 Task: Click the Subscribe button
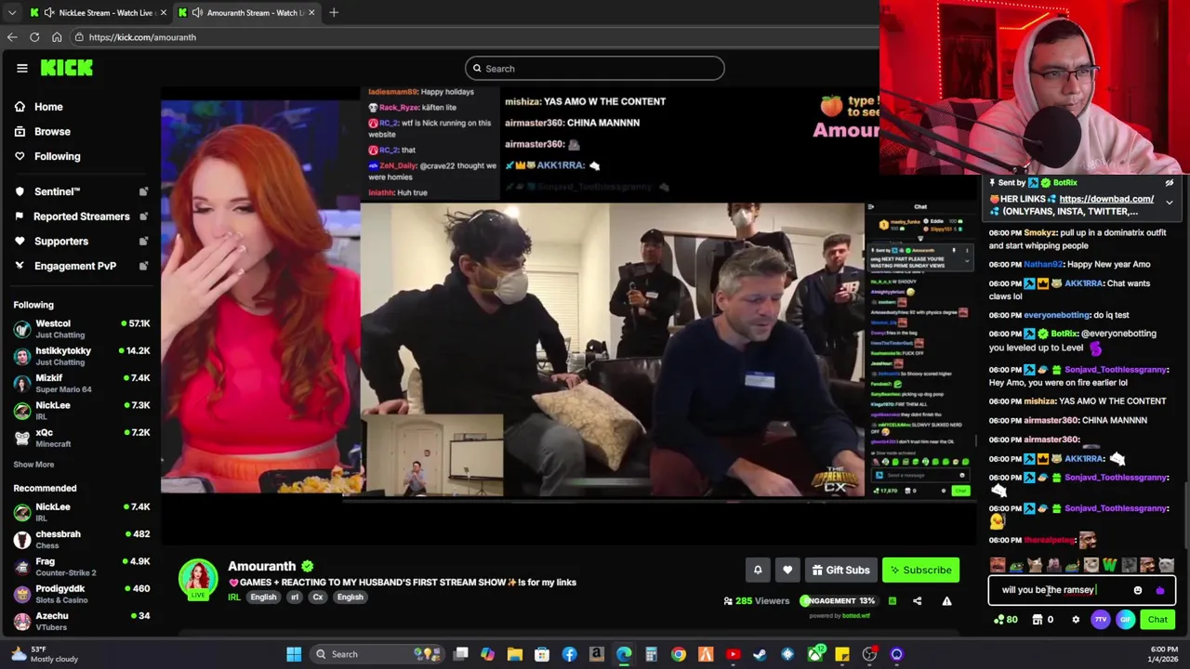point(920,571)
